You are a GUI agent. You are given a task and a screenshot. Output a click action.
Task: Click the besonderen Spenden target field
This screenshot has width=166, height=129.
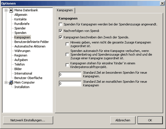pyautogui.click(x=70, y=75)
